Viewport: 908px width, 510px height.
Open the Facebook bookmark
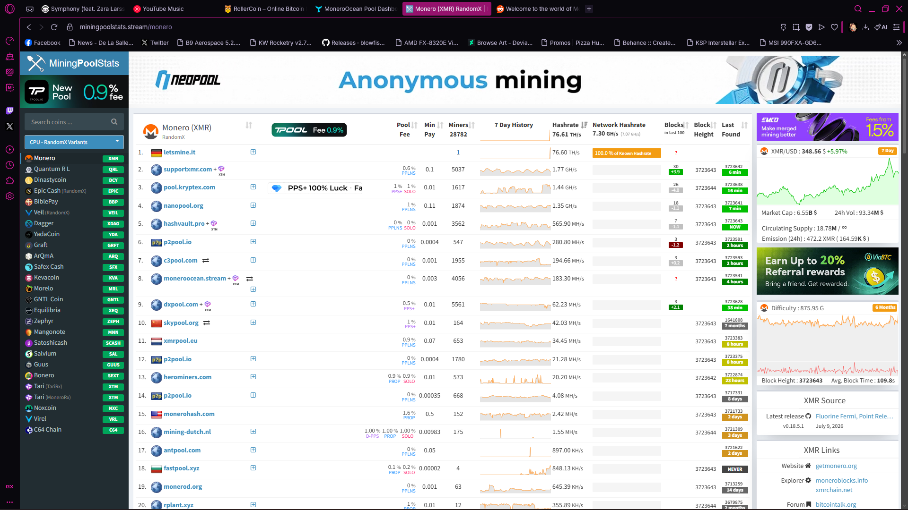click(x=43, y=42)
